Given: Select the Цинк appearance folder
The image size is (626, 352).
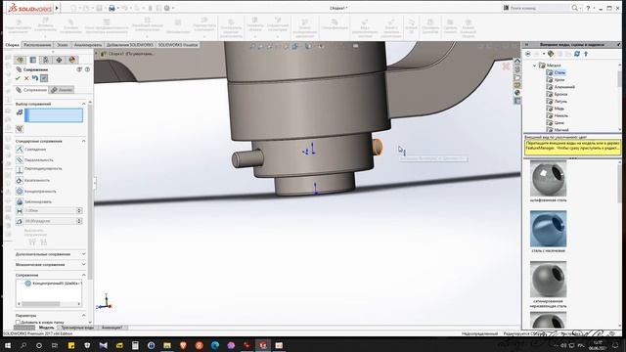Looking at the screenshot, I should [x=556, y=123].
